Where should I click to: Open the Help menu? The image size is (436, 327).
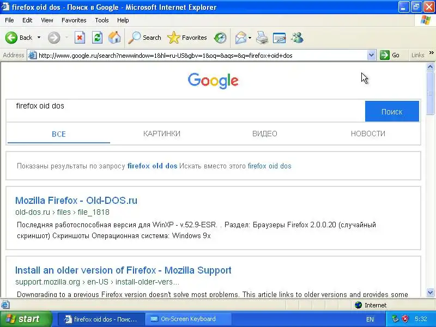point(123,20)
